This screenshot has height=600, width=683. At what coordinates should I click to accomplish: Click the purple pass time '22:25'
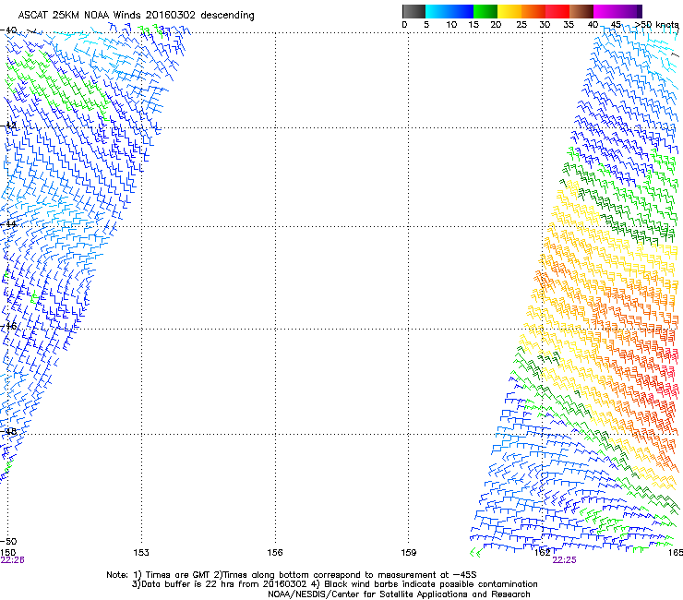point(564,560)
